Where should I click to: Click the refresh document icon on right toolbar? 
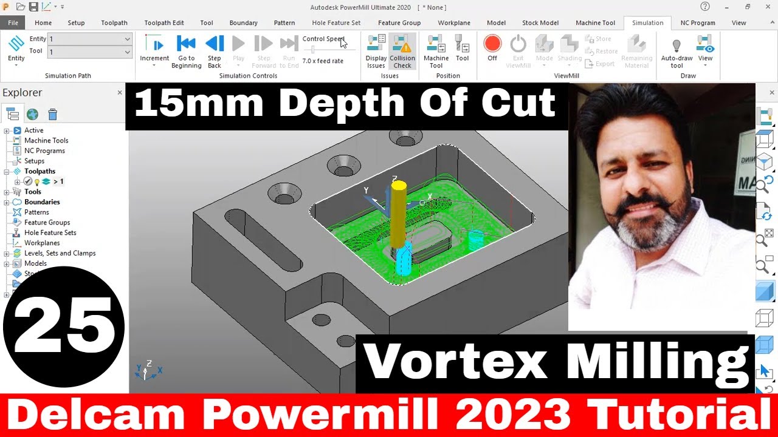pyautogui.click(x=764, y=212)
